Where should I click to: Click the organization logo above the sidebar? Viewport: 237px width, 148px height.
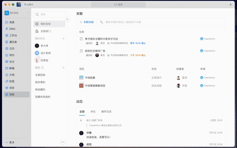7,13
